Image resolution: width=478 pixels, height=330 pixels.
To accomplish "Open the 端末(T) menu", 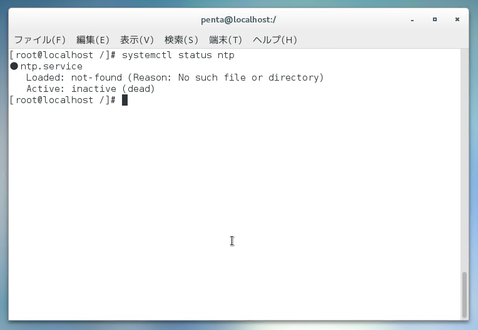I will (226, 40).
